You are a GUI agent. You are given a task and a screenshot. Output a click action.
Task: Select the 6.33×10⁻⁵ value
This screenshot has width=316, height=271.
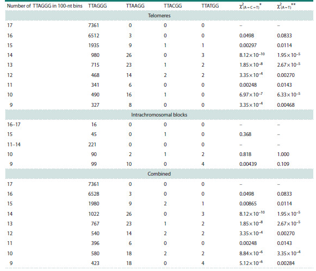(289, 94)
